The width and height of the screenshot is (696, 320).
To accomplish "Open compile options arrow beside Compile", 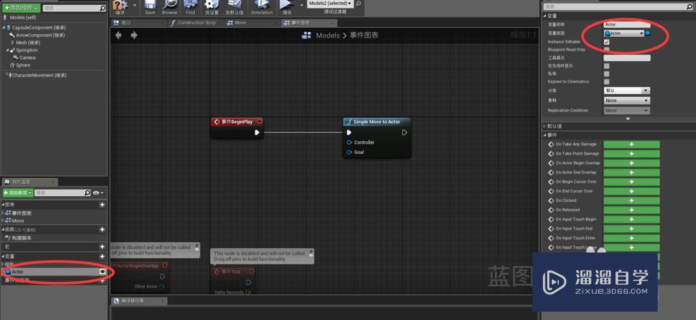I will click(x=135, y=6).
